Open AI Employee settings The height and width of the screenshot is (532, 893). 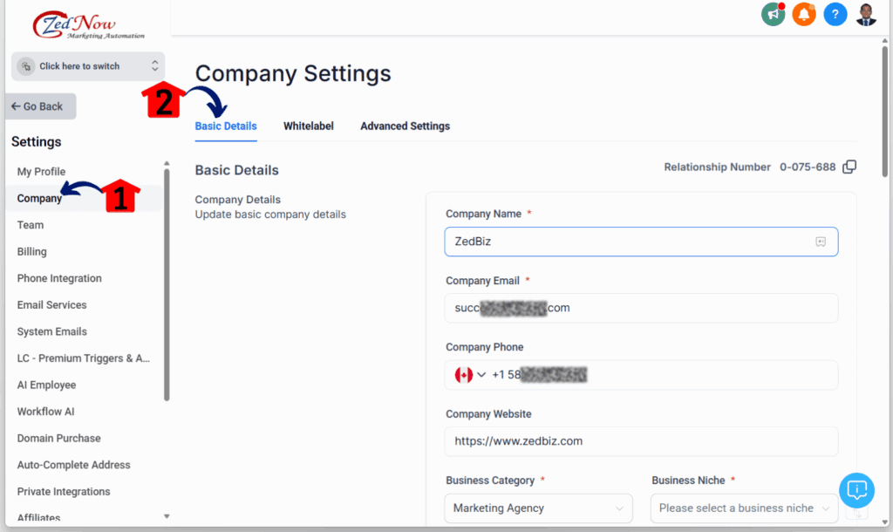click(46, 385)
